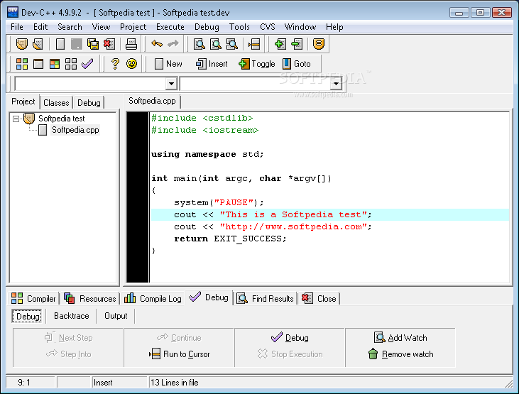Click the Project Options shield icon
Viewport: 519px width, 394px height.
(x=318, y=44)
